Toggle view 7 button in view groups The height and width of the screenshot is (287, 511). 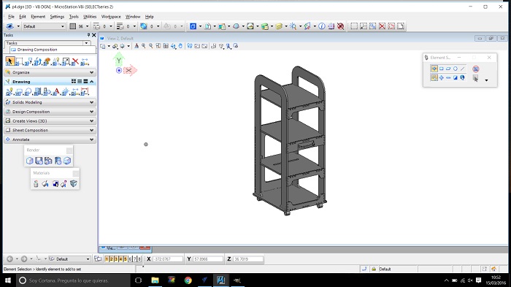click(134, 259)
